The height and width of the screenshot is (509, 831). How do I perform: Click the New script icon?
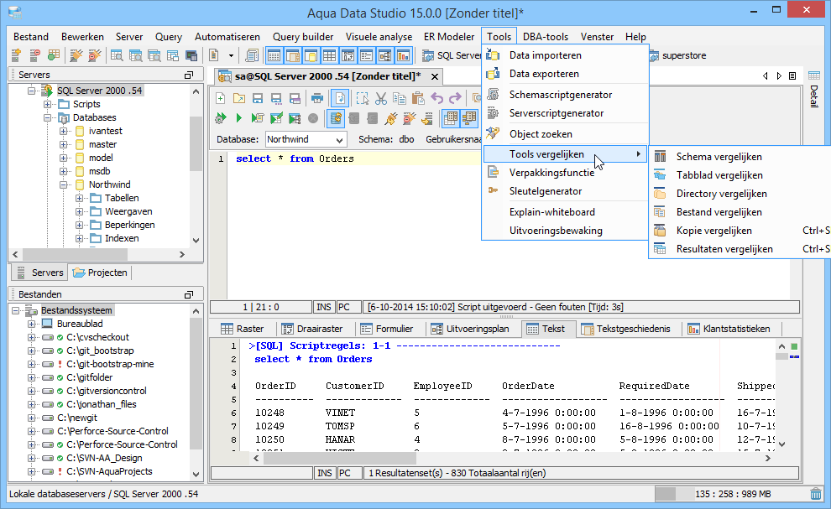(x=221, y=98)
